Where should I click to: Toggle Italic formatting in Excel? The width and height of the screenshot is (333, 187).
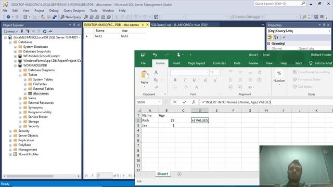[185, 80]
